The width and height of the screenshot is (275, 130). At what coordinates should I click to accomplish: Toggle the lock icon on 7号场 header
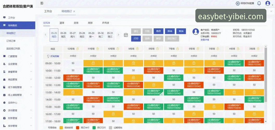pos(178,49)
